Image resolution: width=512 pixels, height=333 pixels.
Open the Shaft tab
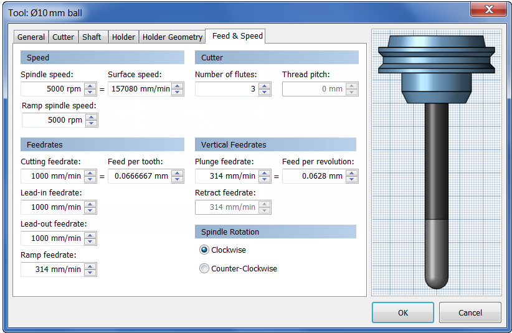tap(92, 37)
